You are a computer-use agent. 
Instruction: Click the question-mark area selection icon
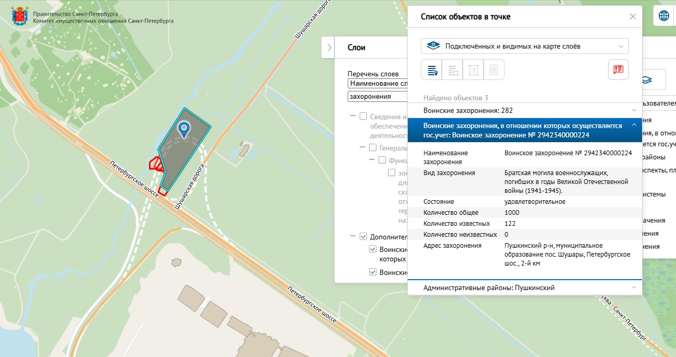click(473, 70)
